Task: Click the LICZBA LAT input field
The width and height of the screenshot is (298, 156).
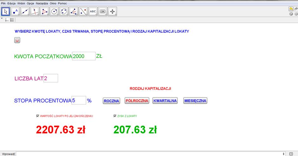Action: [51, 78]
